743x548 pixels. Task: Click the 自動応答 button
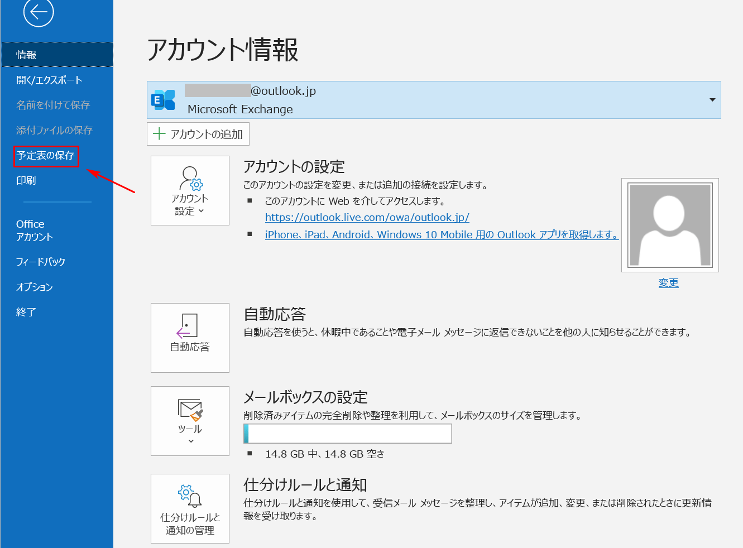click(190, 338)
